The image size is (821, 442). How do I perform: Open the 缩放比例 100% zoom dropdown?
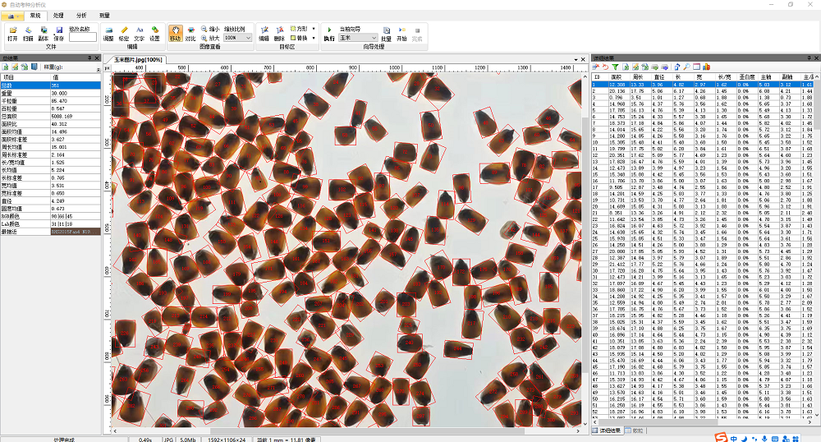237,38
